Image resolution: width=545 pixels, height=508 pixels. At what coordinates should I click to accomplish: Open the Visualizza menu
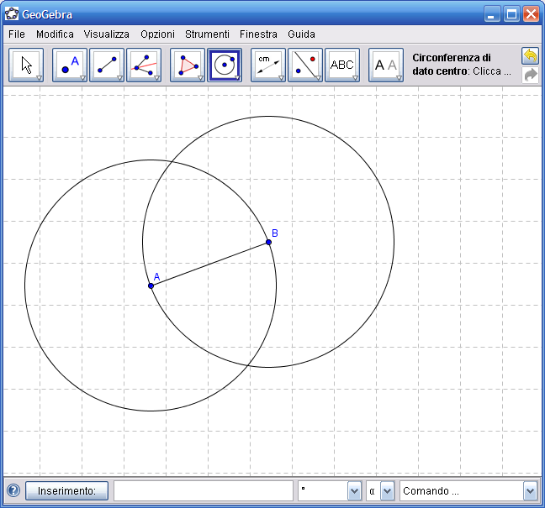pos(106,34)
